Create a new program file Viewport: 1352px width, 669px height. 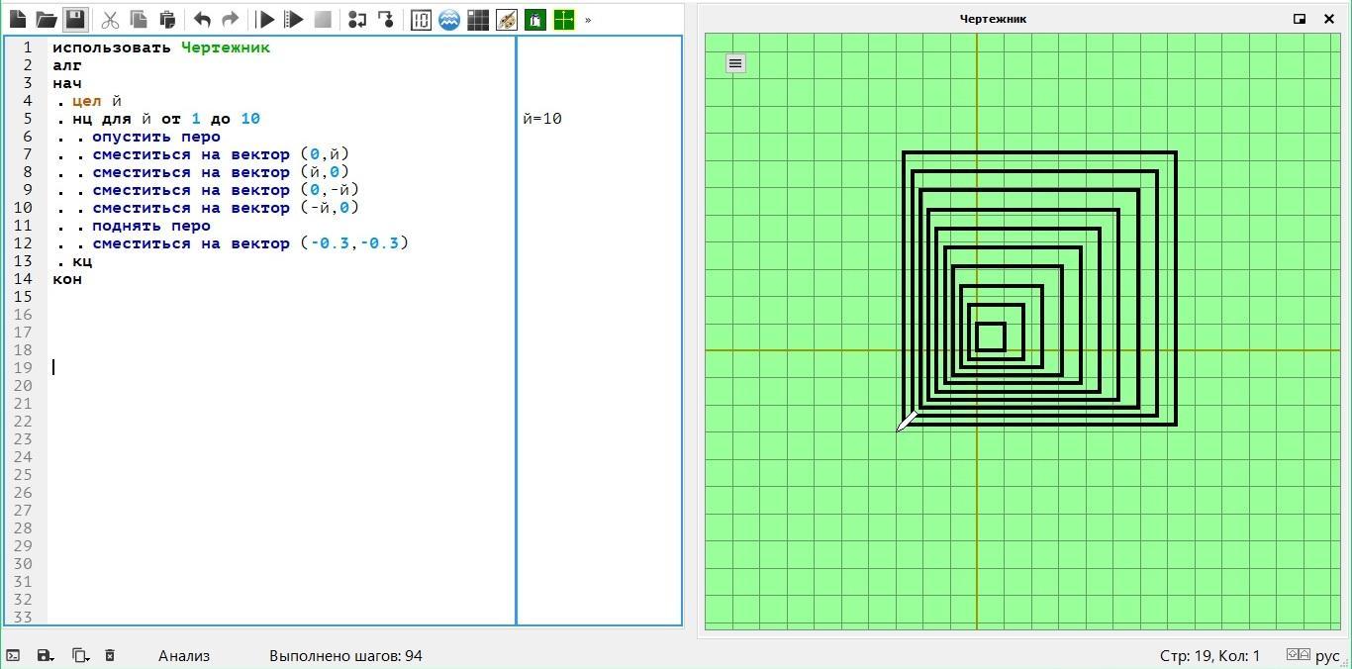(x=18, y=19)
